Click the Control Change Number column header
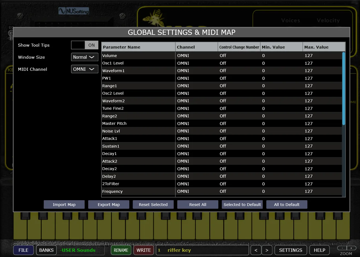This screenshot has height=257, width=360. (239, 47)
